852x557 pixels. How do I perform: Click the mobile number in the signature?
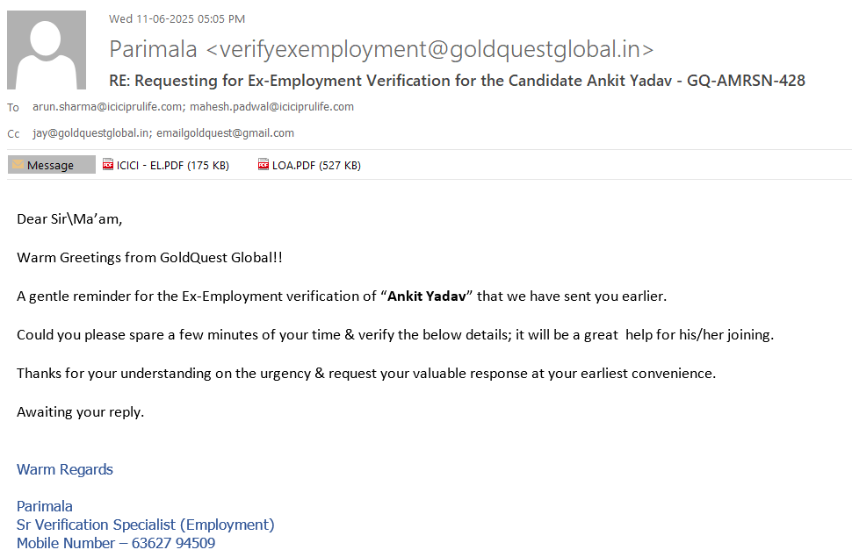tap(173, 543)
